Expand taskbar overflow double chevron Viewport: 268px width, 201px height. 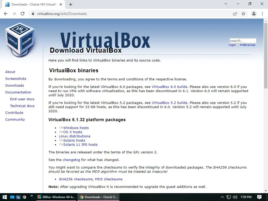coord(32,196)
